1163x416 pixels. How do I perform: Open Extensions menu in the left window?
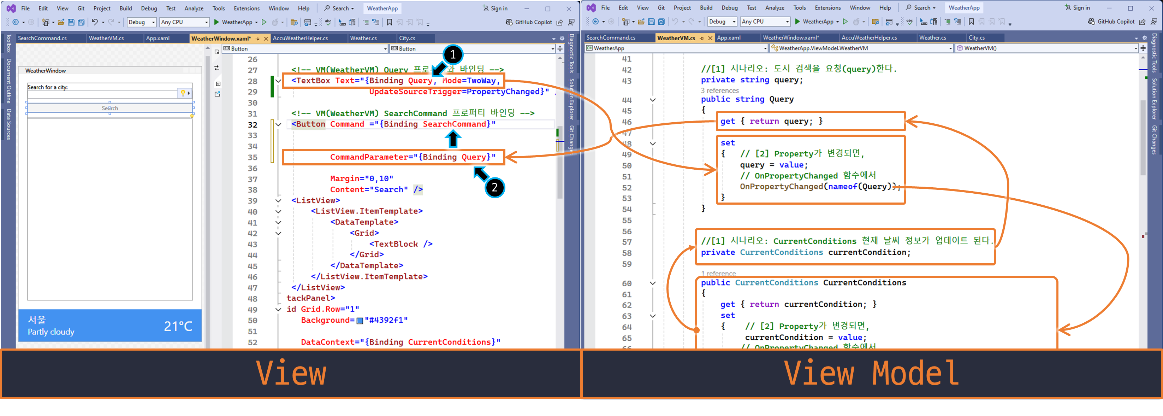click(x=247, y=8)
